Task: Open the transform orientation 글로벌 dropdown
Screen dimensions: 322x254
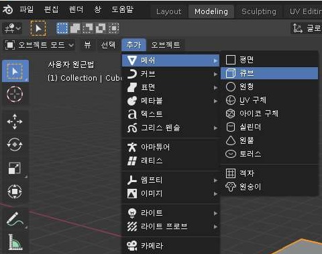Action: (x=307, y=28)
